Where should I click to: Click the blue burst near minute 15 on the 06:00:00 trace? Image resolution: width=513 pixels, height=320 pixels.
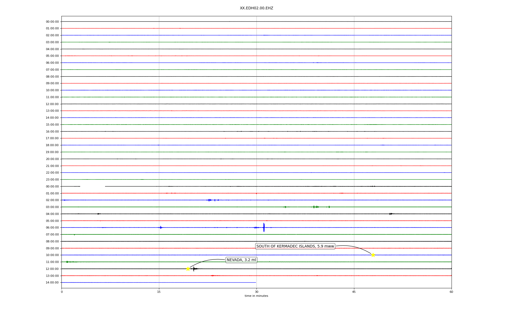pos(161,227)
